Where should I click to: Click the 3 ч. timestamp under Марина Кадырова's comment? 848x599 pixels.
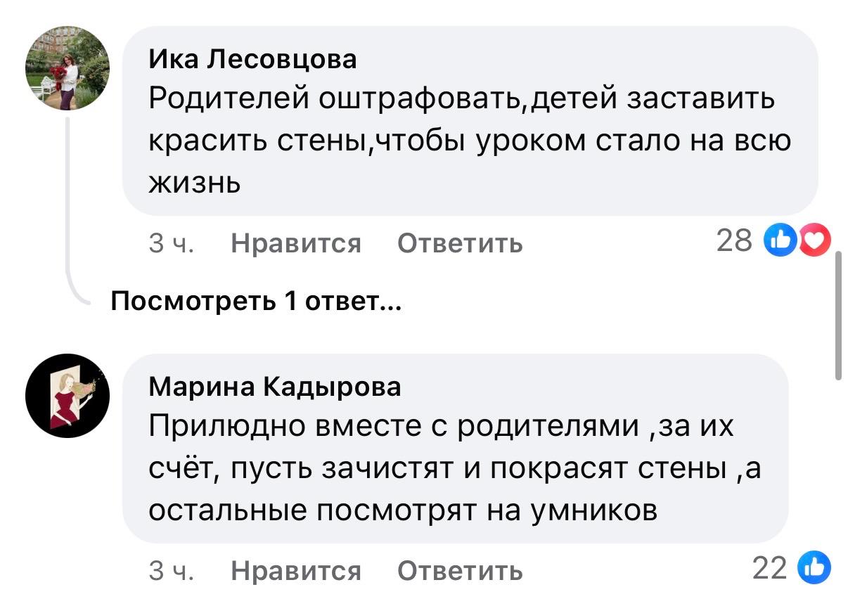(172, 570)
